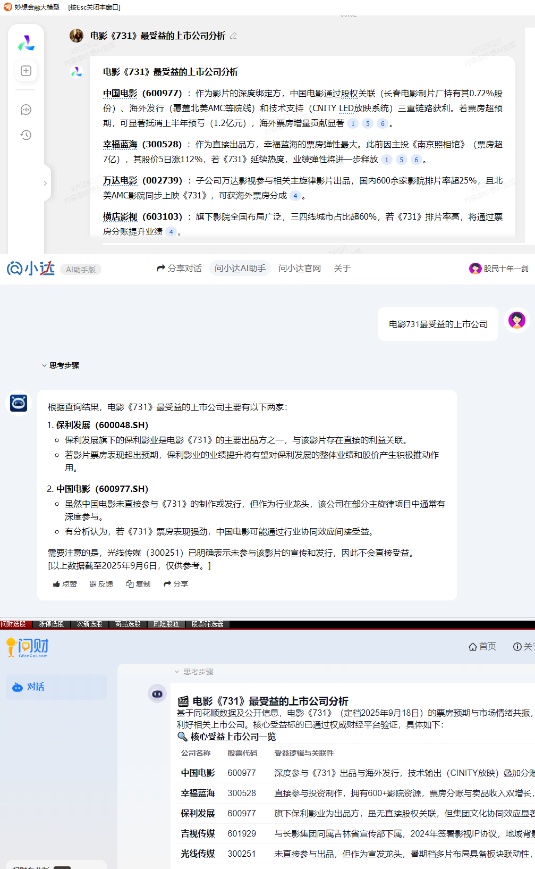The height and width of the screenshot is (869, 535).
Task: Click the 受益逻辑与关联性 column header
Action: click(304, 753)
